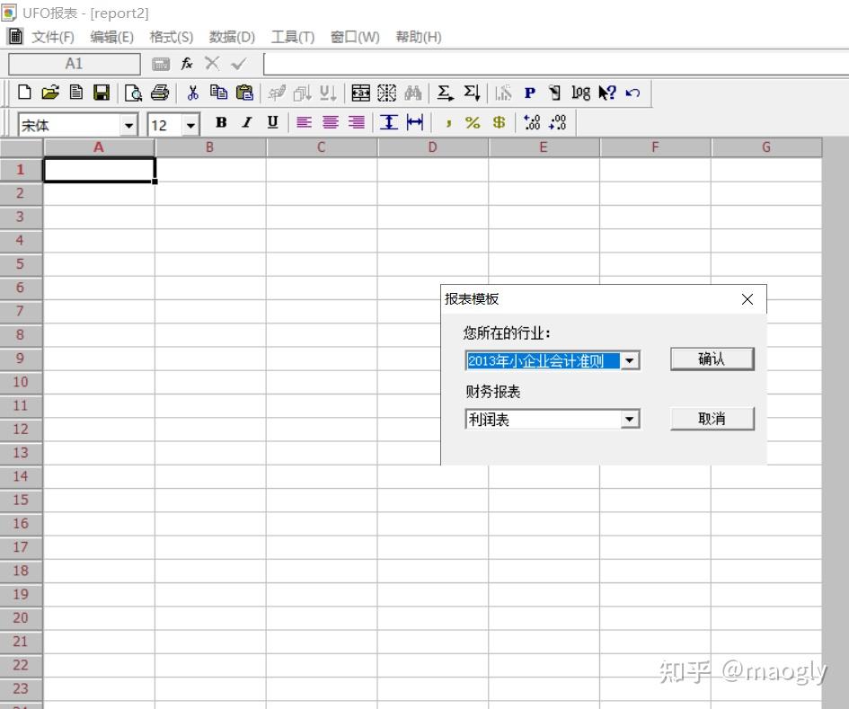Image resolution: width=849 pixels, height=709 pixels.
Task: Click the Sigma sum icon
Action: [x=445, y=93]
